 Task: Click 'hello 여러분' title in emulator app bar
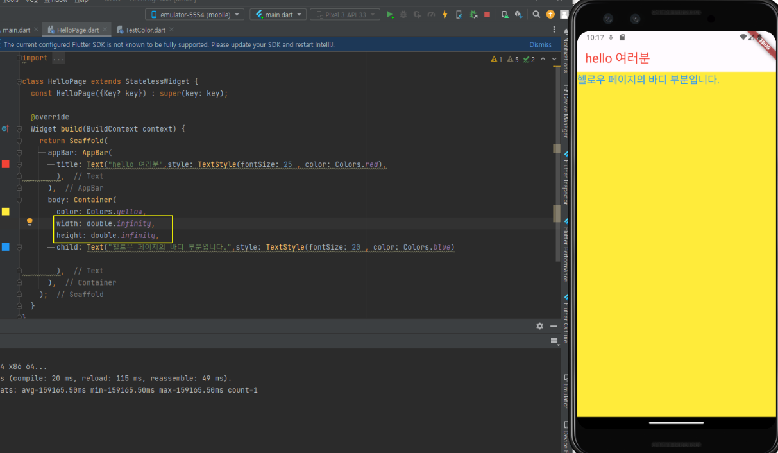(617, 58)
